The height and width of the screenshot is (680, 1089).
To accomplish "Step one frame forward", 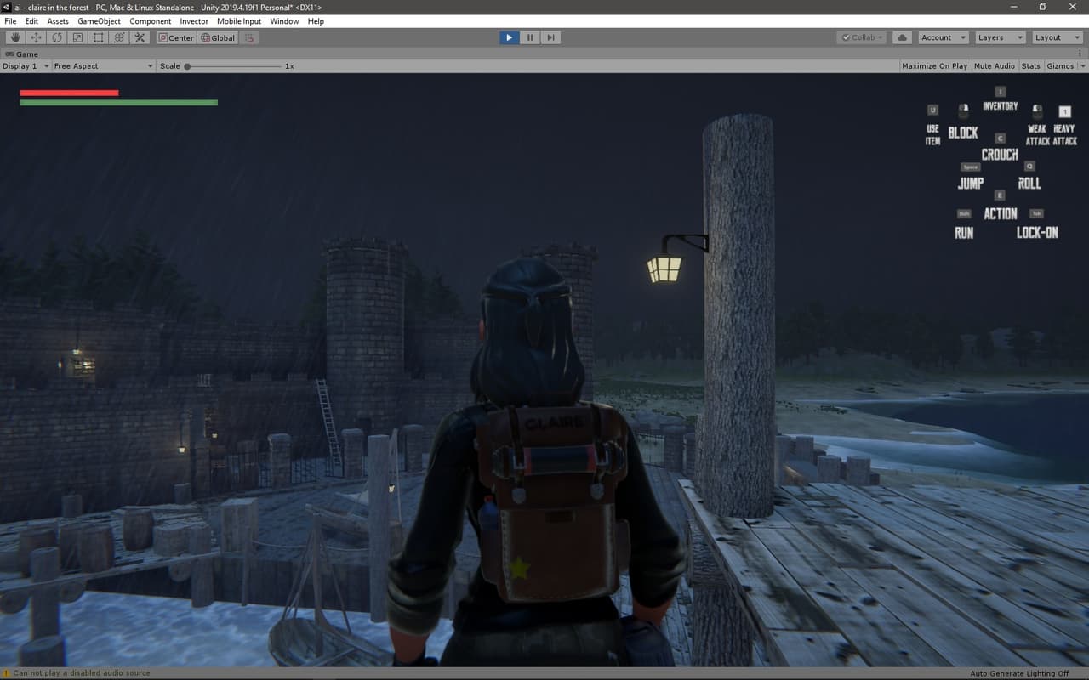I will pos(551,37).
